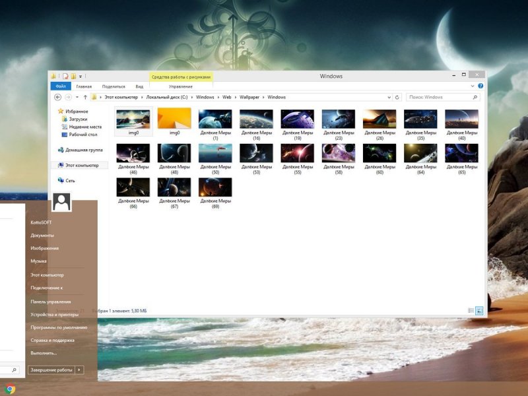Select Далёкие Миры (40) thumbnail

[x=461, y=119]
